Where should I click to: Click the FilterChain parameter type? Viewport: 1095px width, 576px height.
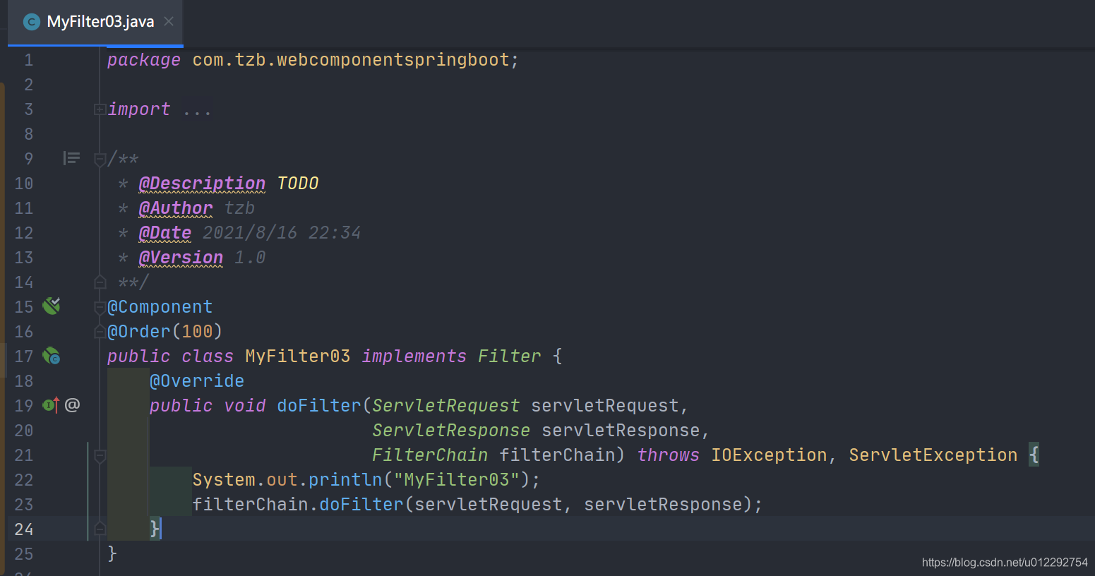tap(430, 455)
